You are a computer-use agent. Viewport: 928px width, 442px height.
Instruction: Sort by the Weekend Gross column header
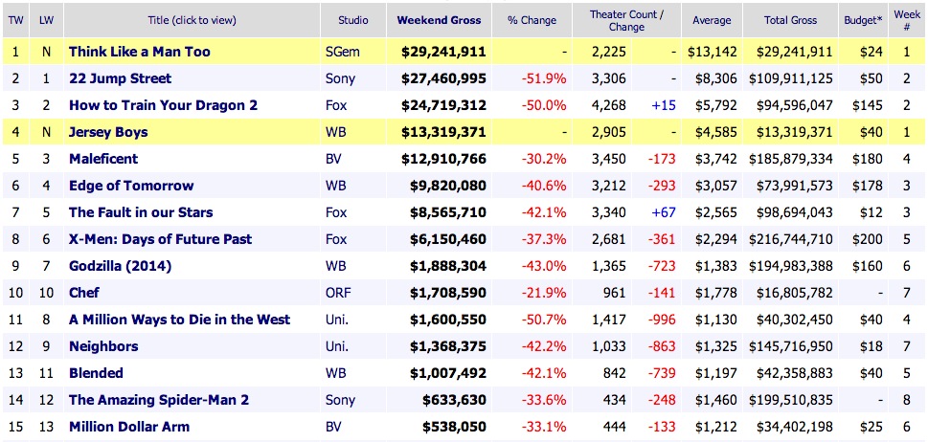coord(440,20)
